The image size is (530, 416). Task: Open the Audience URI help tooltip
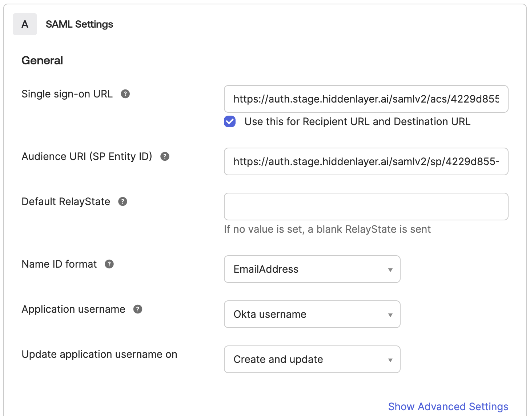tap(165, 157)
